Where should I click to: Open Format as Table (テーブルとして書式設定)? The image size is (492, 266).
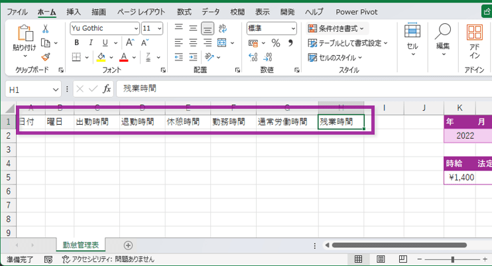click(348, 43)
